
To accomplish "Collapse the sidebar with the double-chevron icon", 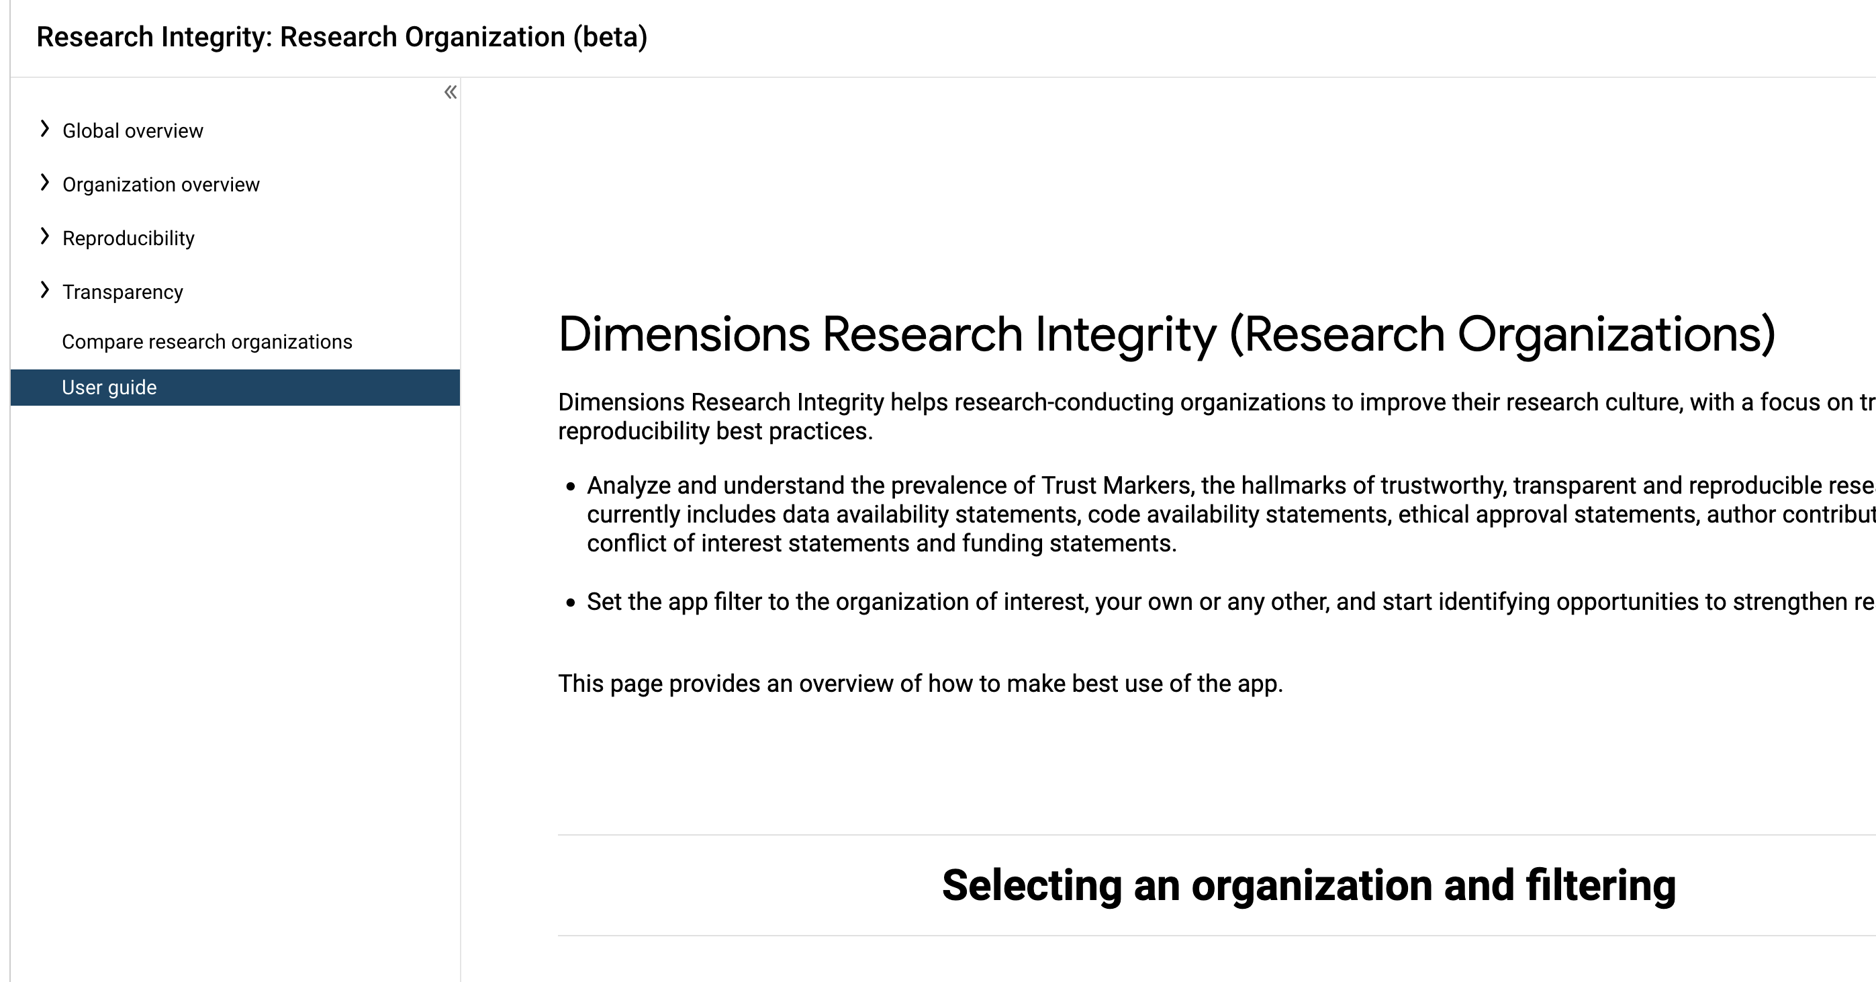I will click(451, 92).
